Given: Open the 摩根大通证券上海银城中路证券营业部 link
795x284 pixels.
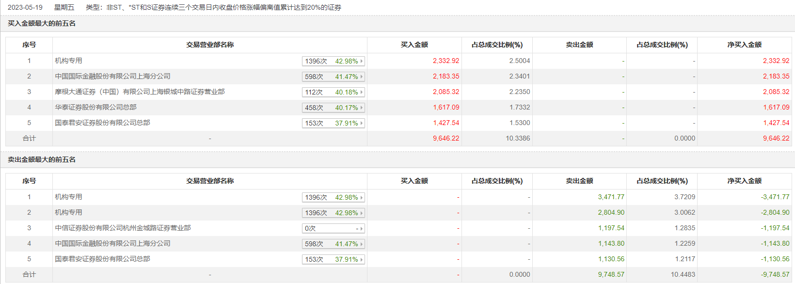Looking at the screenshot, I should pos(140,92).
